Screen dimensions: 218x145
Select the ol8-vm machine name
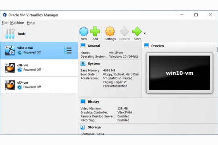click(23, 65)
